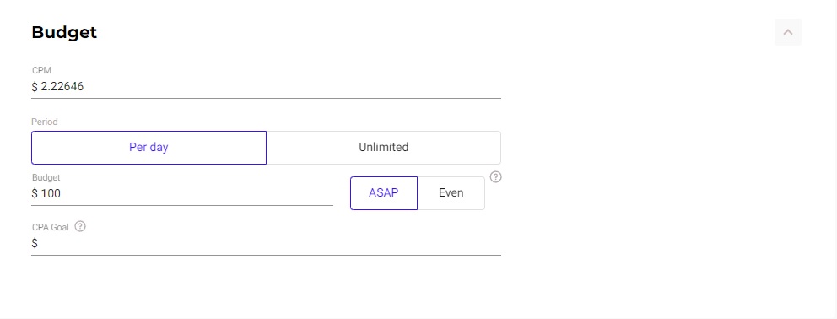The image size is (837, 319).
Task: Click the Budget section heading
Action: [64, 33]
